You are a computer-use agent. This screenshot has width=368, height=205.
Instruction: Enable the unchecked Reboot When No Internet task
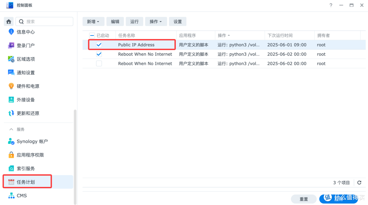click(99, 64)
